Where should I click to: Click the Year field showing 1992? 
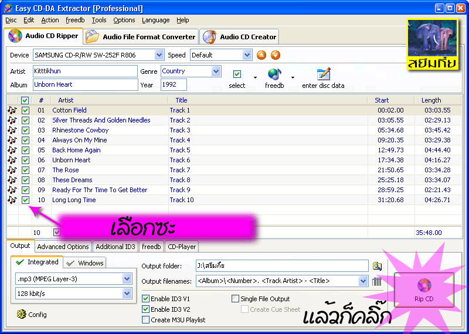tap(174, 84)
